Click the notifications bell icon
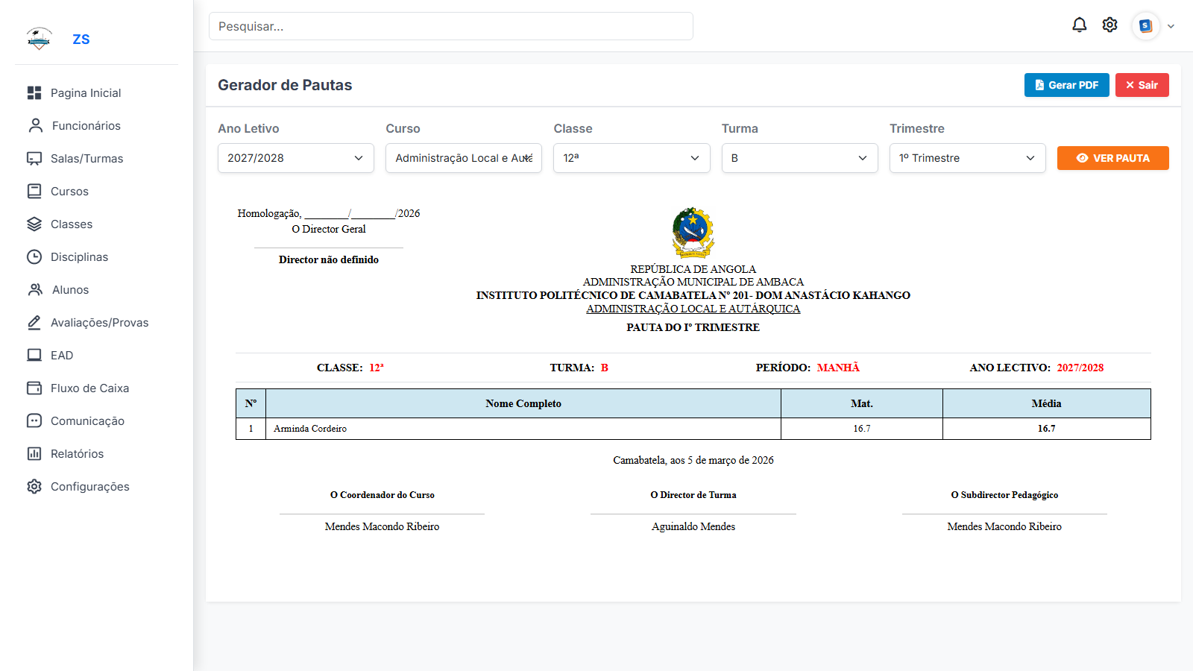The width and height of the screenshot is (1193, 671). pyautogui.click(x=1079, y=25)
